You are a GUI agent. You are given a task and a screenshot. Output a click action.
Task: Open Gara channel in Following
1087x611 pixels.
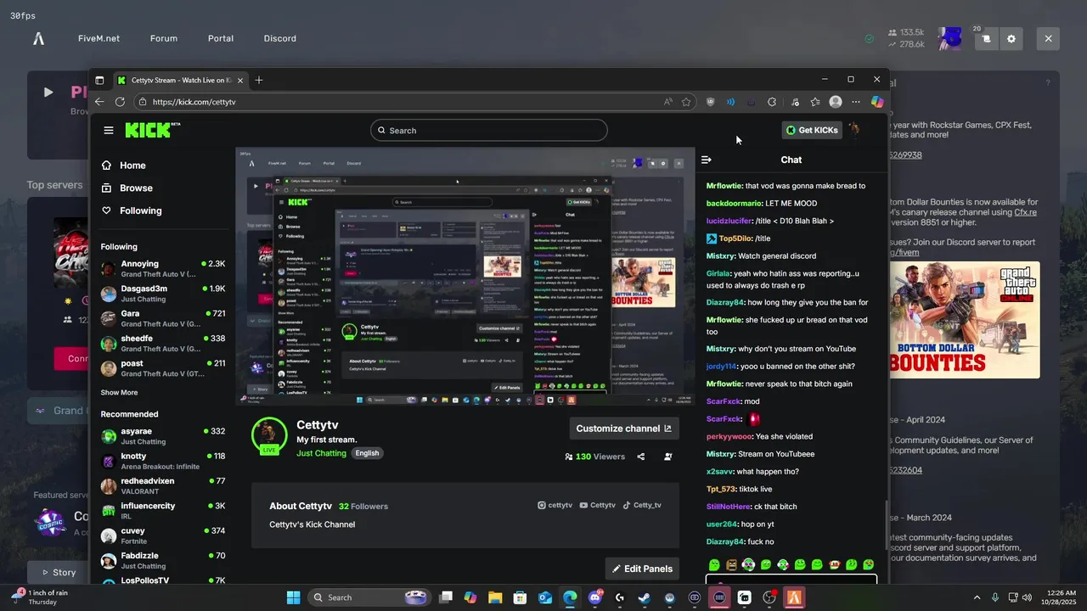click(x=163, y=318)
